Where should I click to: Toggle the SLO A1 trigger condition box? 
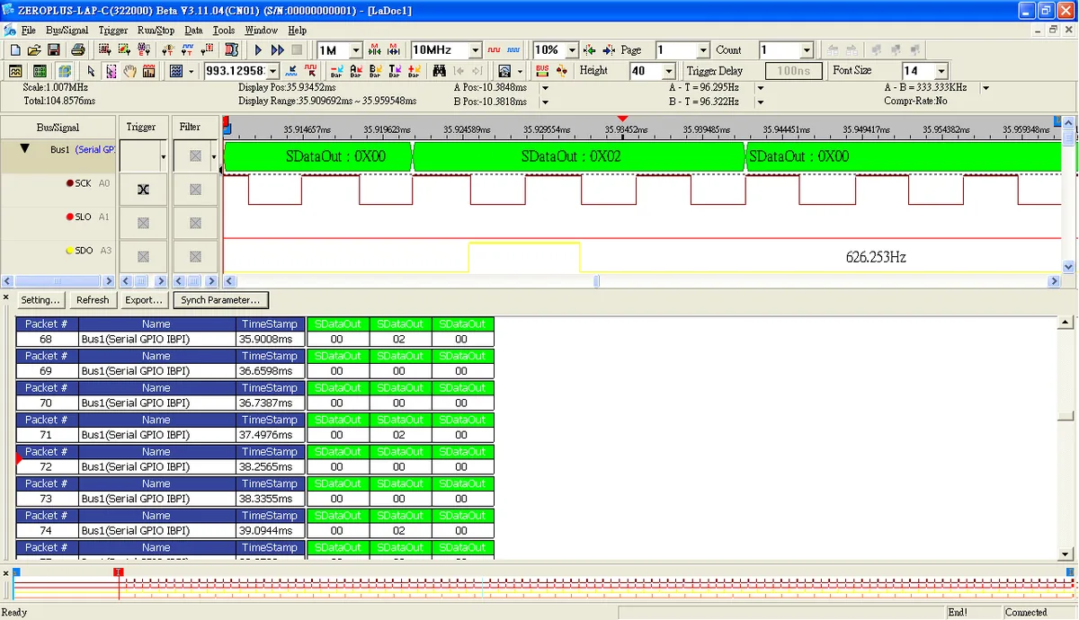click(143, 222)
